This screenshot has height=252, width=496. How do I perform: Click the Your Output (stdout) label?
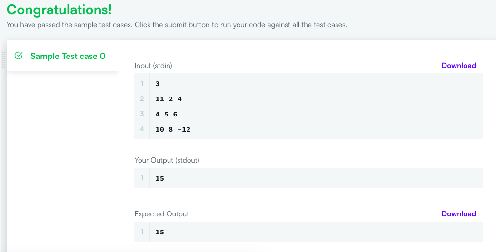click(167, 160)
